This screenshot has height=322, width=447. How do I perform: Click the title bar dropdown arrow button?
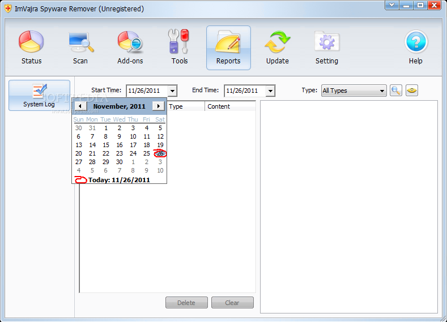coord(392,6)
